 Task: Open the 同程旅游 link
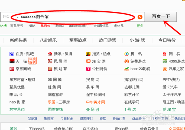(x=55, y=95)
